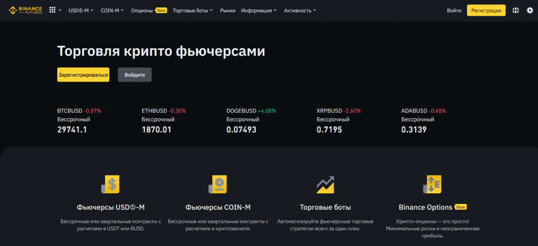Viewport: 538px width, 246px height.
Task: Open the XRPBUSD perpetual ticker
Action: click(x=339, y=120)
